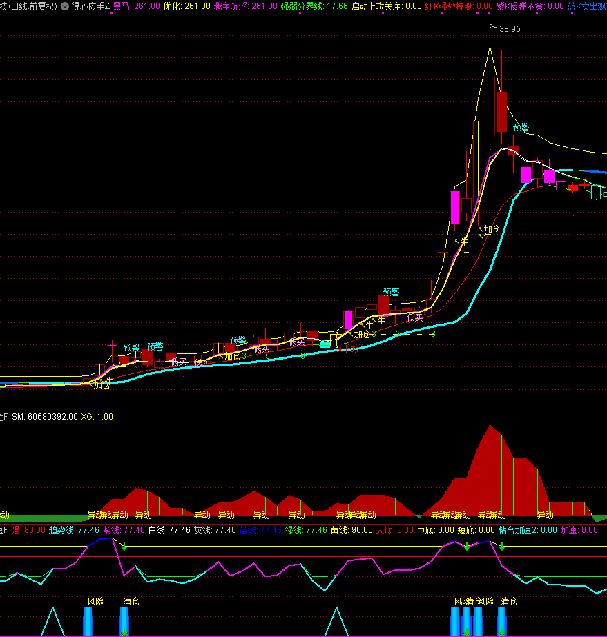The width and height of the screenshot is (607, 637).
Task: Select the 强弱分界线 17.66 label
Action: point(314,6)
